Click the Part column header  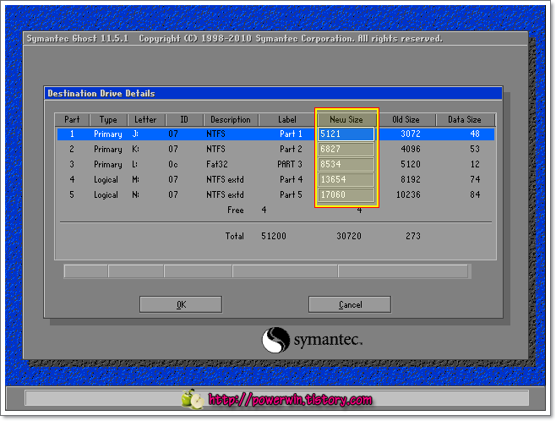[x=72, y=119]
